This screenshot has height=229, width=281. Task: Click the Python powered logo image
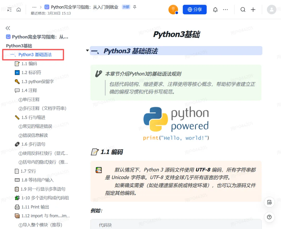(x=176, y=123)
